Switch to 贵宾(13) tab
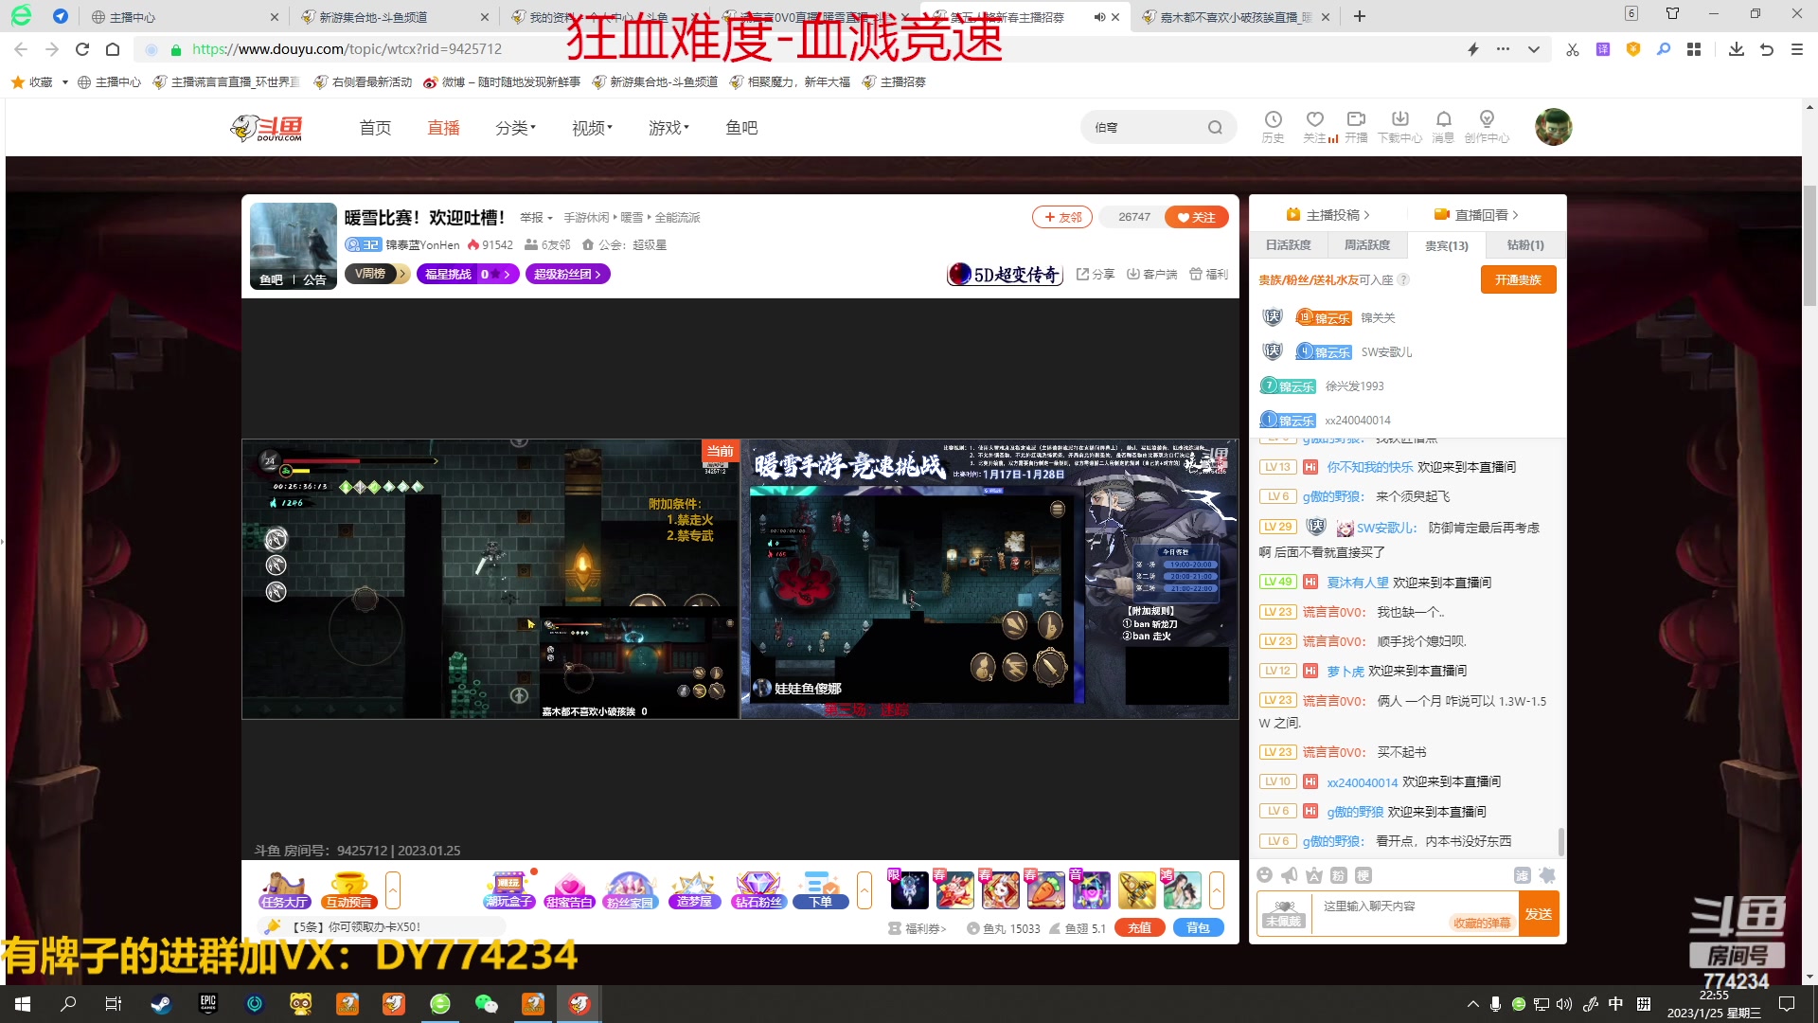This screenshot has width=1818, height=1023. 1447,245
